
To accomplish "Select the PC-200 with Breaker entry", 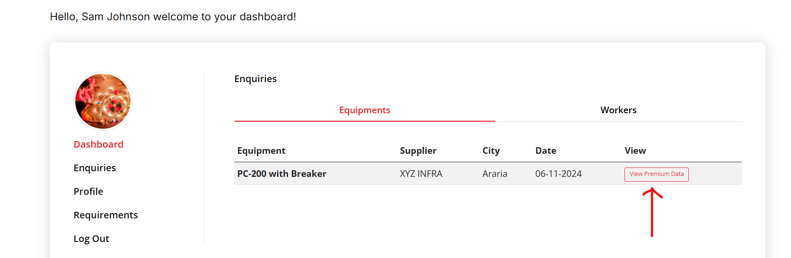I will point(281,174).
